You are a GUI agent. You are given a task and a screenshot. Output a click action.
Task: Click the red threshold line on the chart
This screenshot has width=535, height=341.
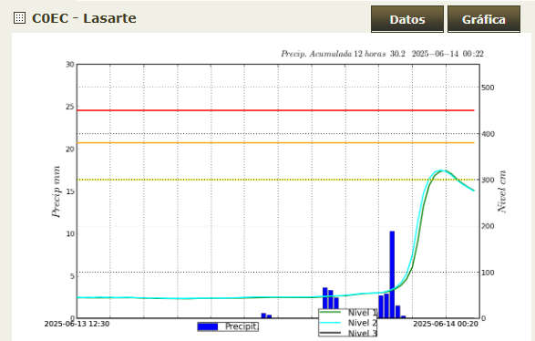pos(275,110)
